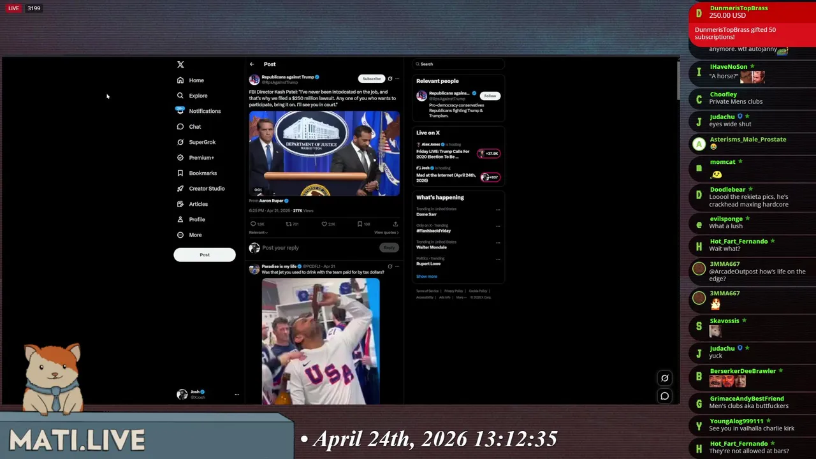Click the reply comment icon on main post
Screen dimensions: 816x459
tap(253, 224)
